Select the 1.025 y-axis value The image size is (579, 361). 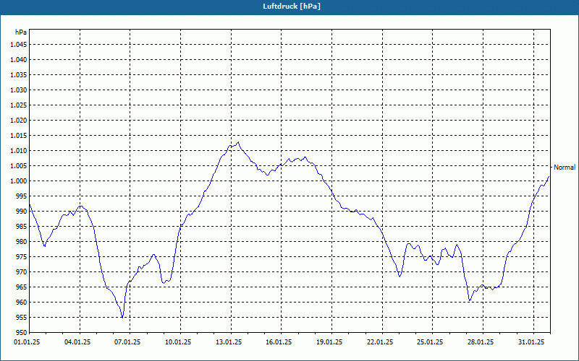(20, 105)
